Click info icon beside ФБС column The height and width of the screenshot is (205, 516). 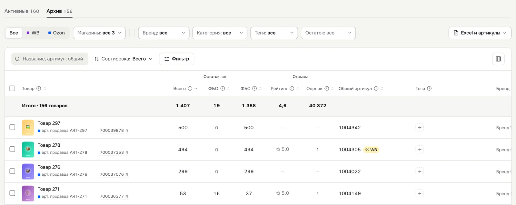click(254, 89)
